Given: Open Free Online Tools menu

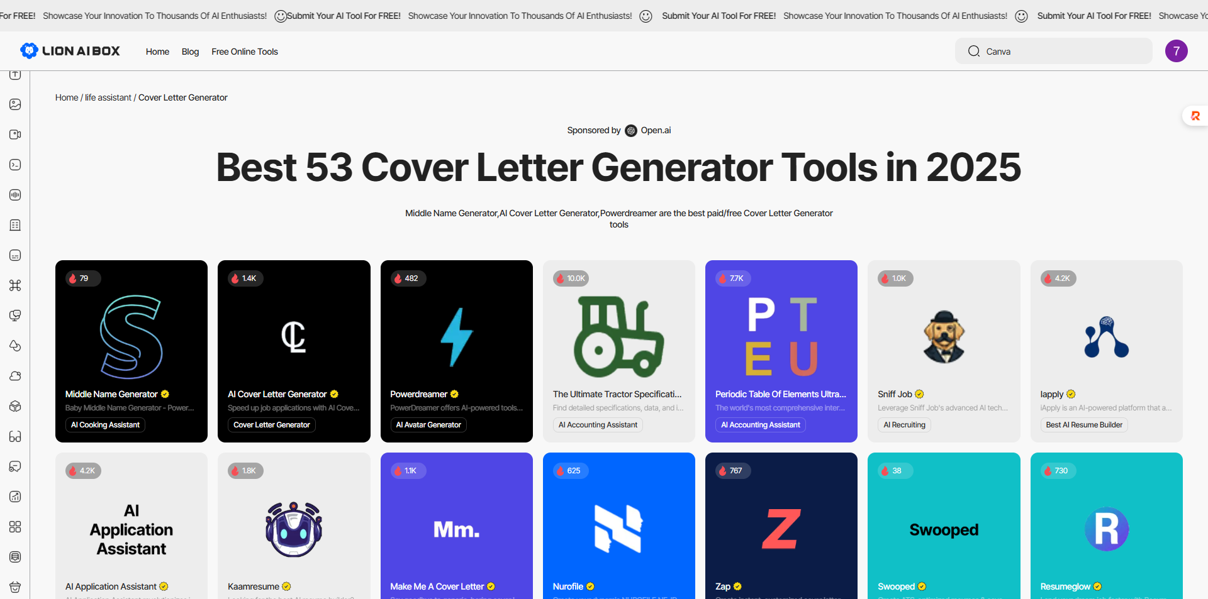Looking at the screenshot, I should (x=244, y=52).
